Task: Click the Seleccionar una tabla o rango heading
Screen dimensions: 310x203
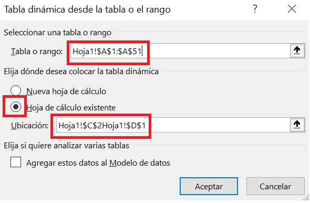Action: point(57,33)
